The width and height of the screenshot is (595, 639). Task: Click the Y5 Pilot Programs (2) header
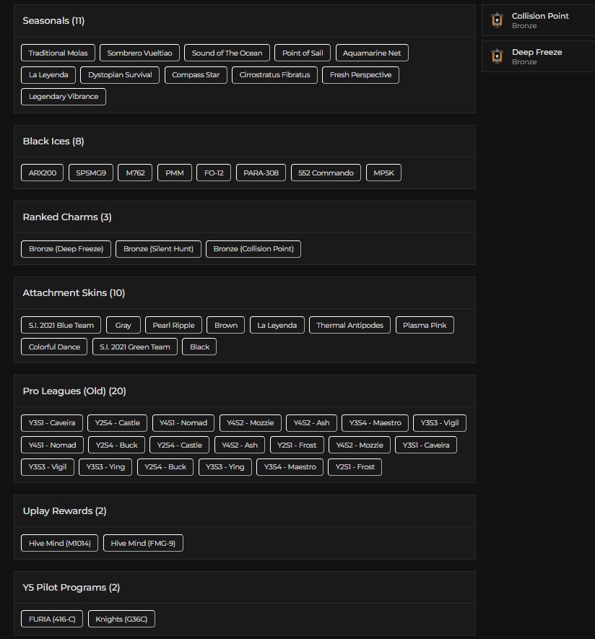71,588
